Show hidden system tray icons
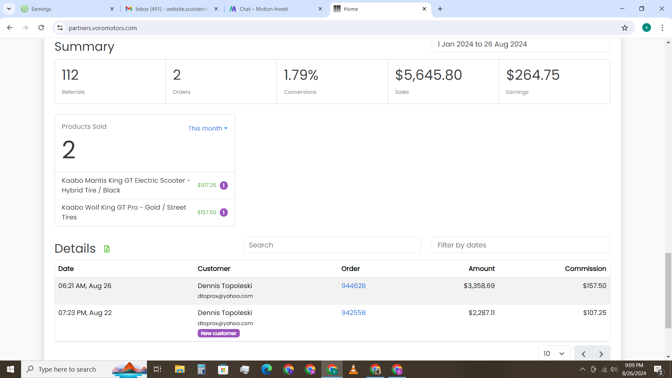The image size is (672, 378). coord(582,369)
